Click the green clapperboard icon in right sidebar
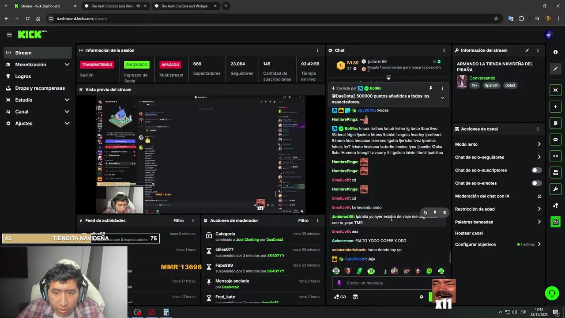 [x=555, y=222]
